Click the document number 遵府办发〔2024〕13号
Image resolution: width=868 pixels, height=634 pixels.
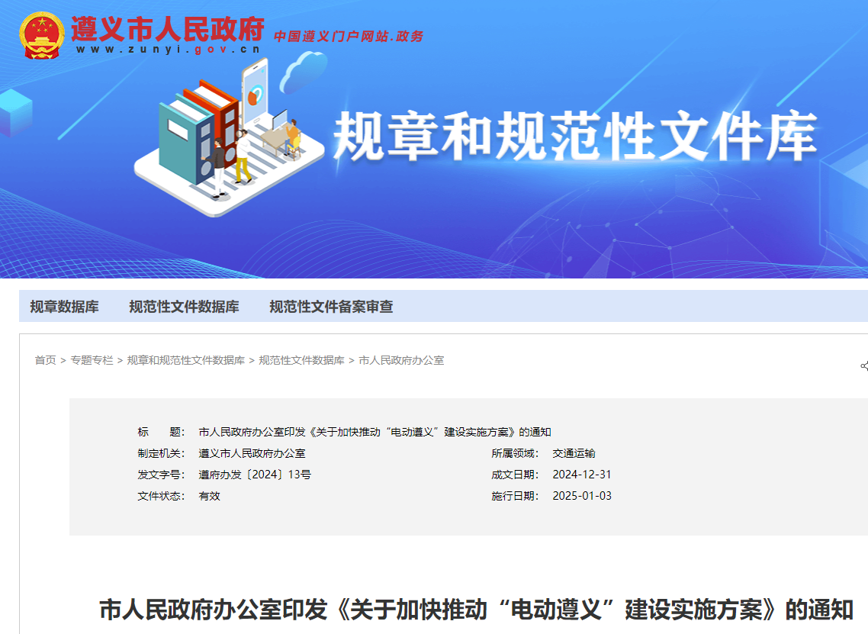click(x=255, y=475)
